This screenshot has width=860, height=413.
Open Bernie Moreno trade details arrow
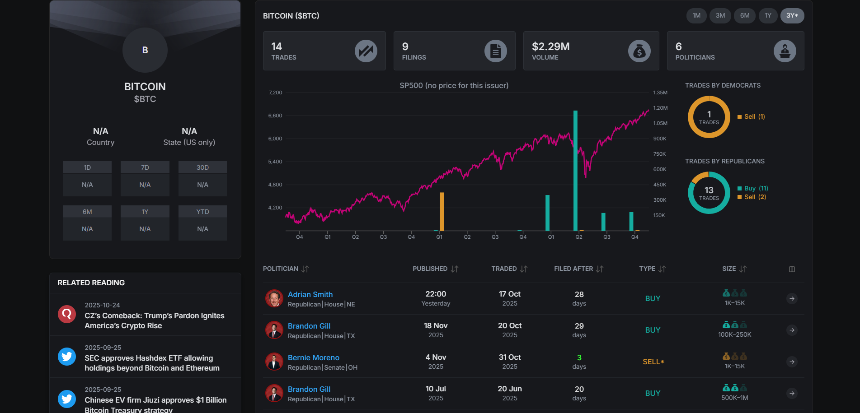tap(792, 362)
